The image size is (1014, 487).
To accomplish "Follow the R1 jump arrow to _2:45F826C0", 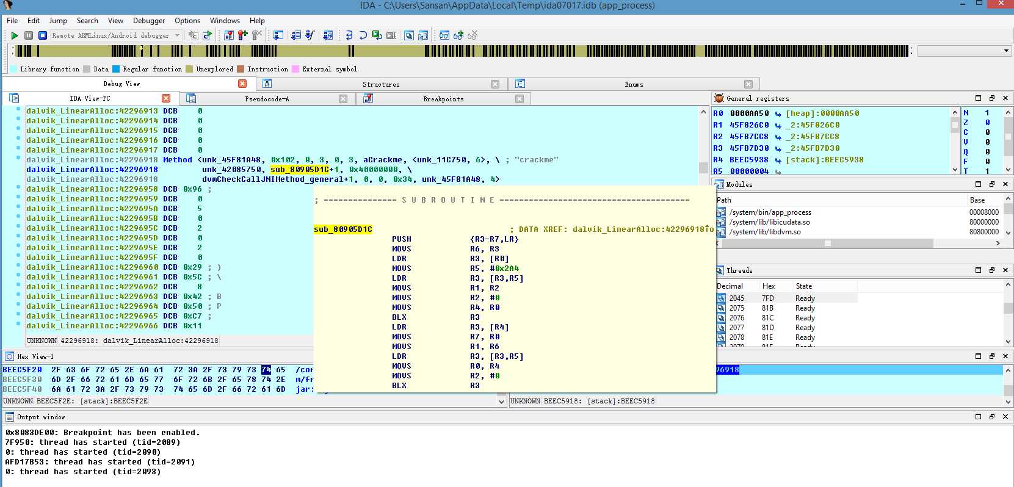I will 778,125.
